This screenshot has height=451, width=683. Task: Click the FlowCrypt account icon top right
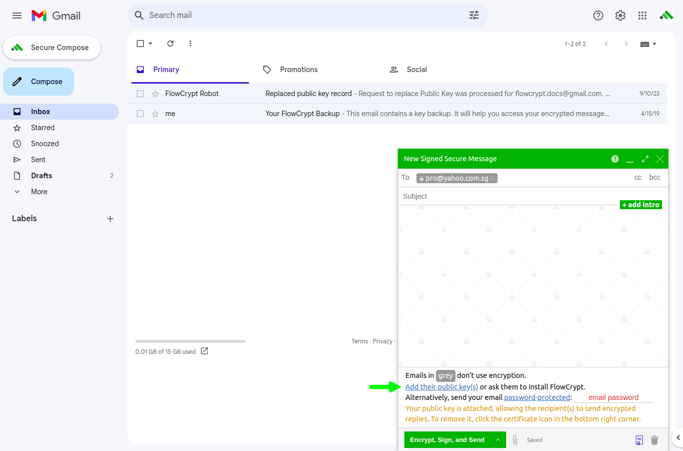click(666, 16)
